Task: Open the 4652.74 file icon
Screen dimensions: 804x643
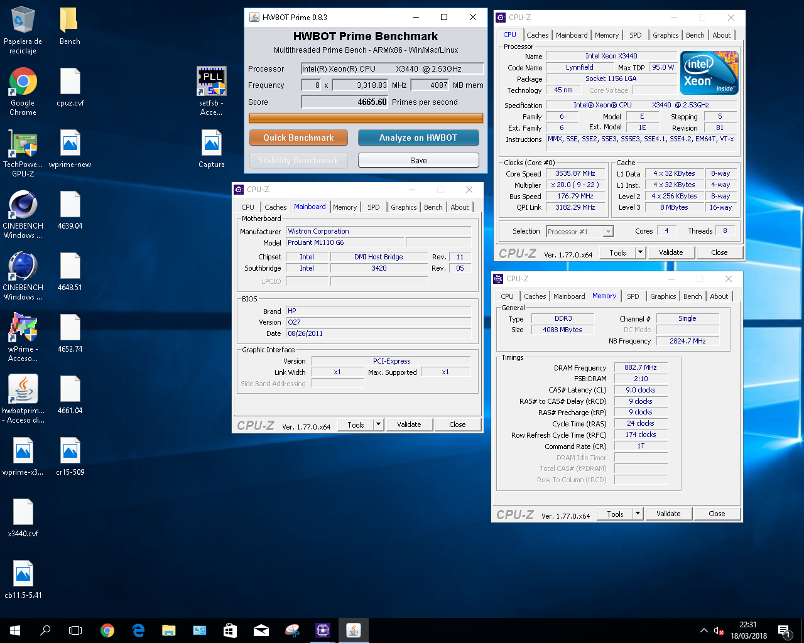Action: coord(70,333)
